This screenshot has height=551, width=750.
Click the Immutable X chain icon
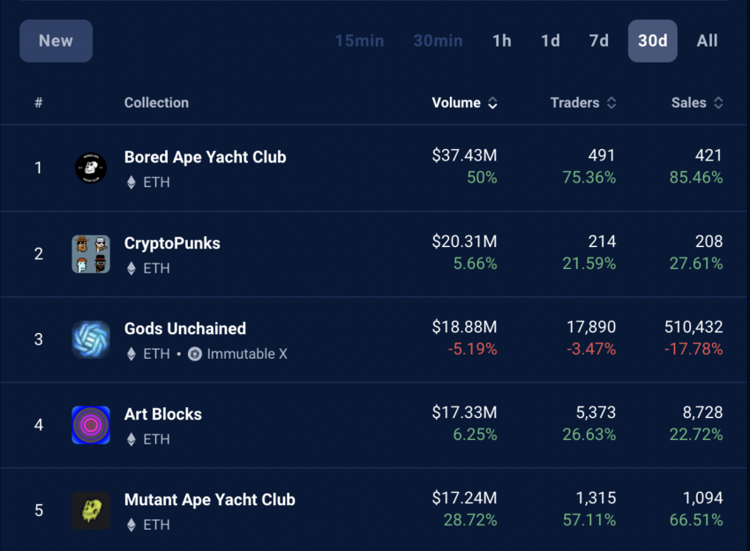pyautogui.click(x=195, y=354)
